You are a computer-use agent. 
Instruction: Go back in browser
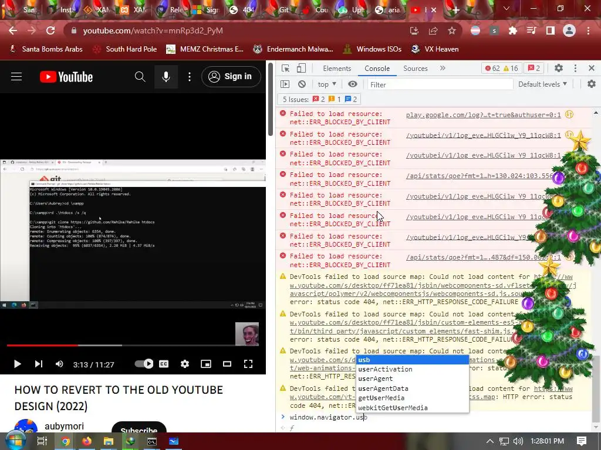[13, 30]
